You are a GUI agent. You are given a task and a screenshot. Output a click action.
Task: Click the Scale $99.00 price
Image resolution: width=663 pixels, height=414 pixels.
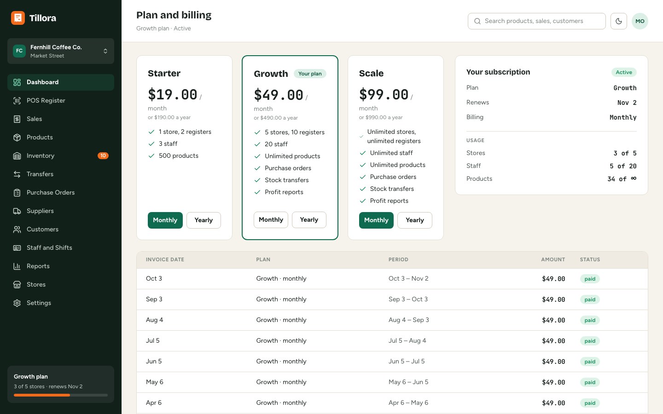pyautogui.click(x=384, y=94)
